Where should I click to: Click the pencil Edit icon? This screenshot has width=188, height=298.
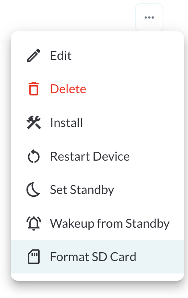[34, 55]
